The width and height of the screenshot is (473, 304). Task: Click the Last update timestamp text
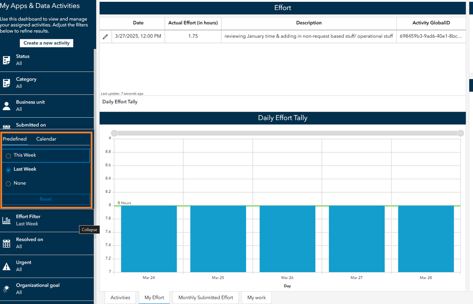[x=122, y=94]
